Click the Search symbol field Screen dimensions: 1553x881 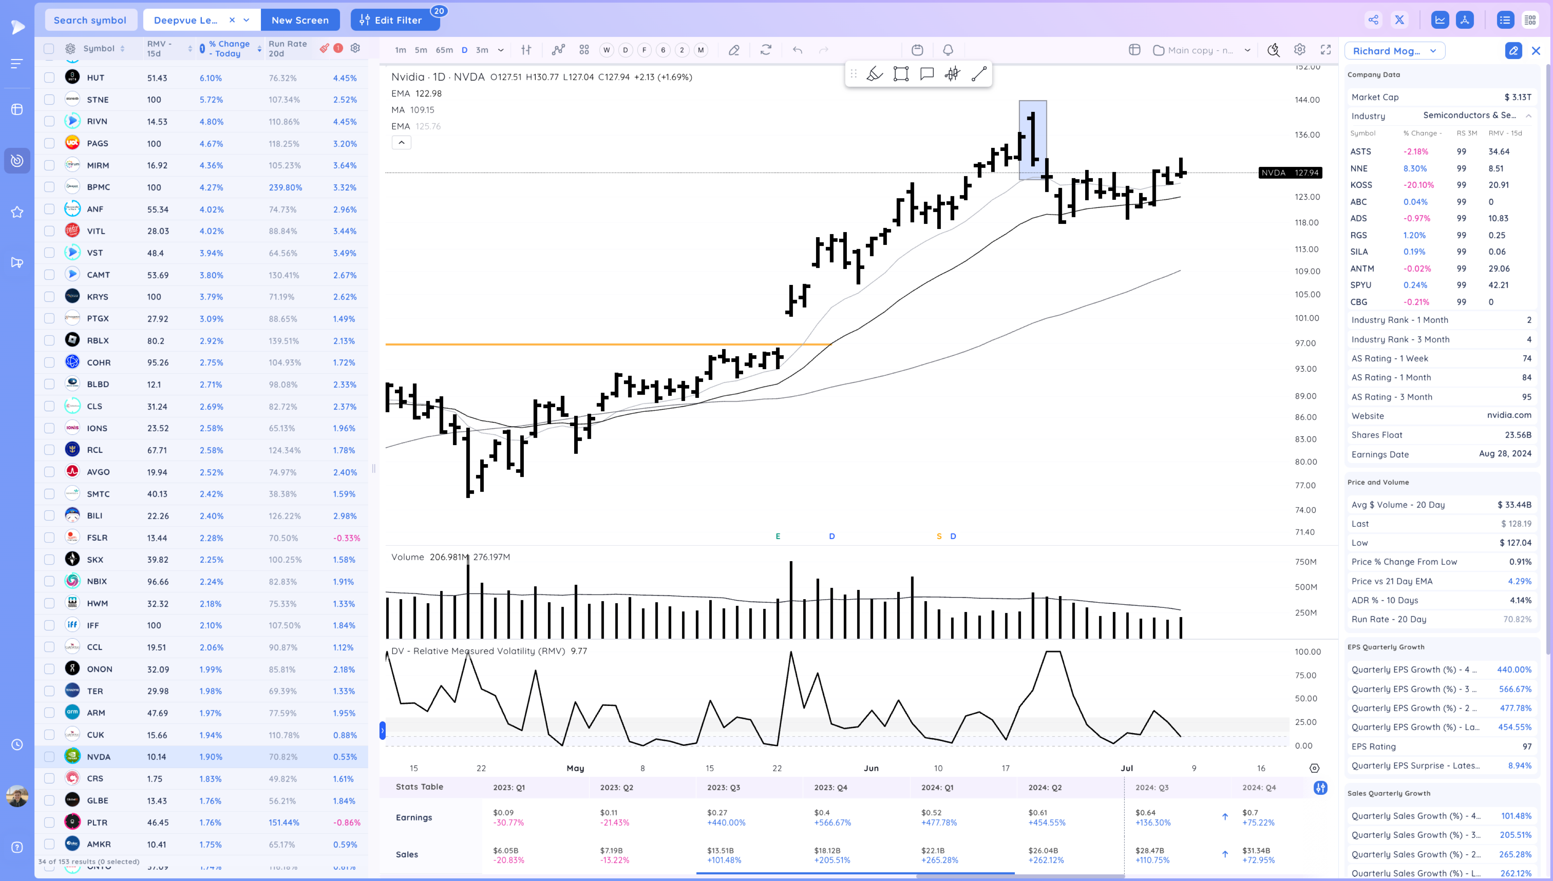(90, 20)
